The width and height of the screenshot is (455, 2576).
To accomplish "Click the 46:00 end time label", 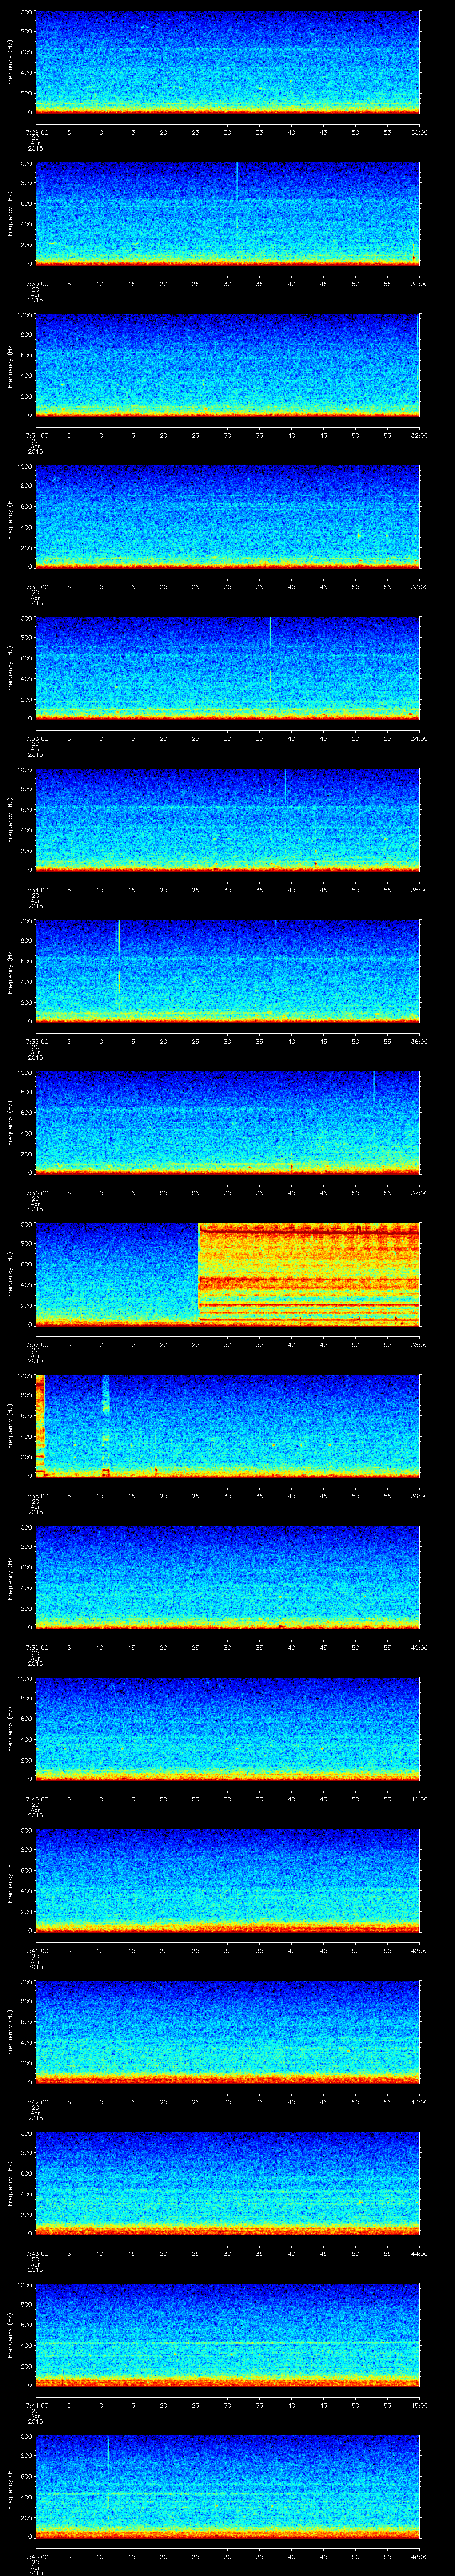I will [419, 2556].
